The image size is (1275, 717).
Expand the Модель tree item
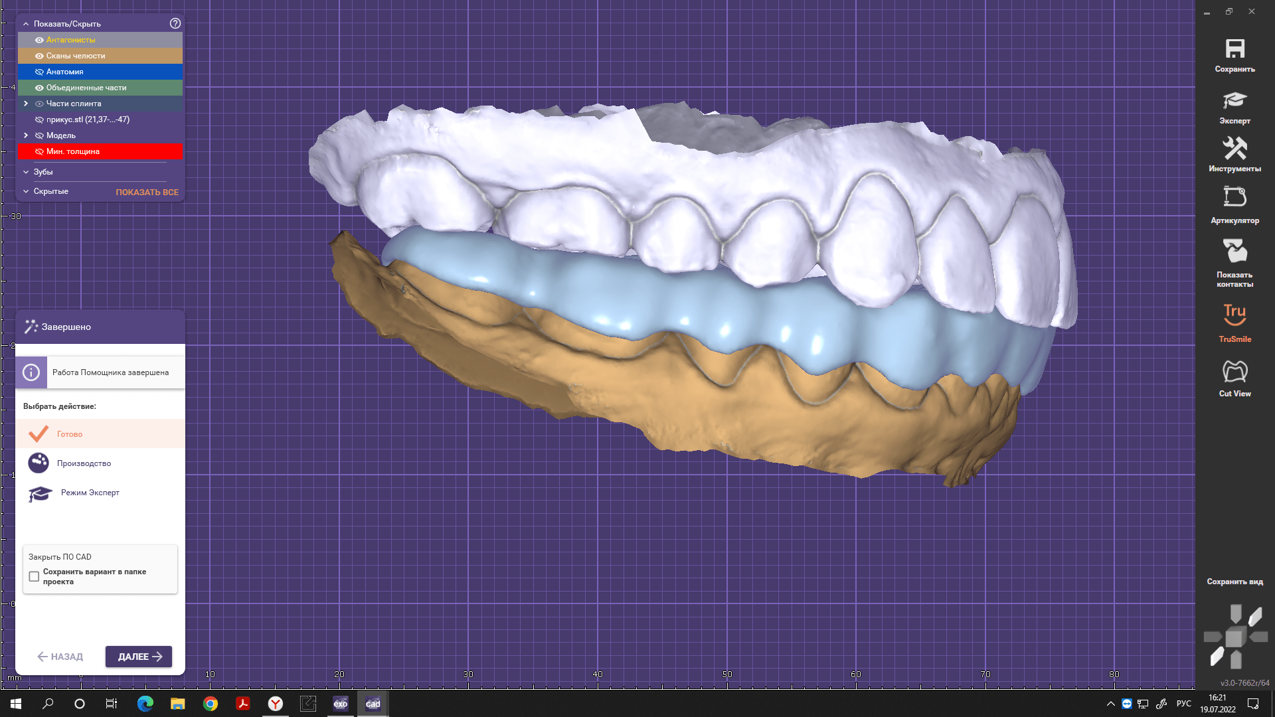[26, 135]
